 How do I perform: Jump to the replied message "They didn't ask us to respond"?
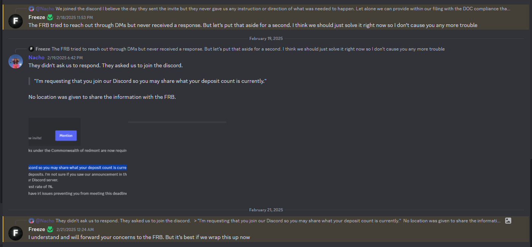[x=278, y=220]
